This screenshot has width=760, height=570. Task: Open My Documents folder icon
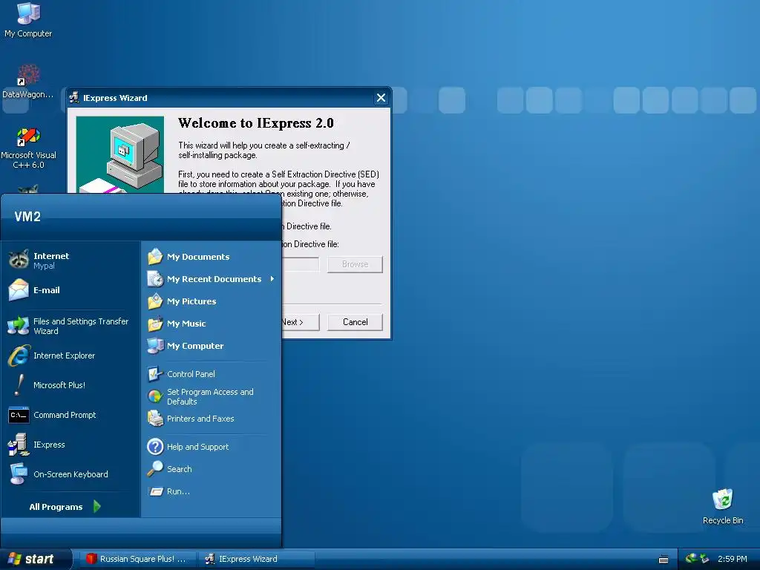click(155, 256)
